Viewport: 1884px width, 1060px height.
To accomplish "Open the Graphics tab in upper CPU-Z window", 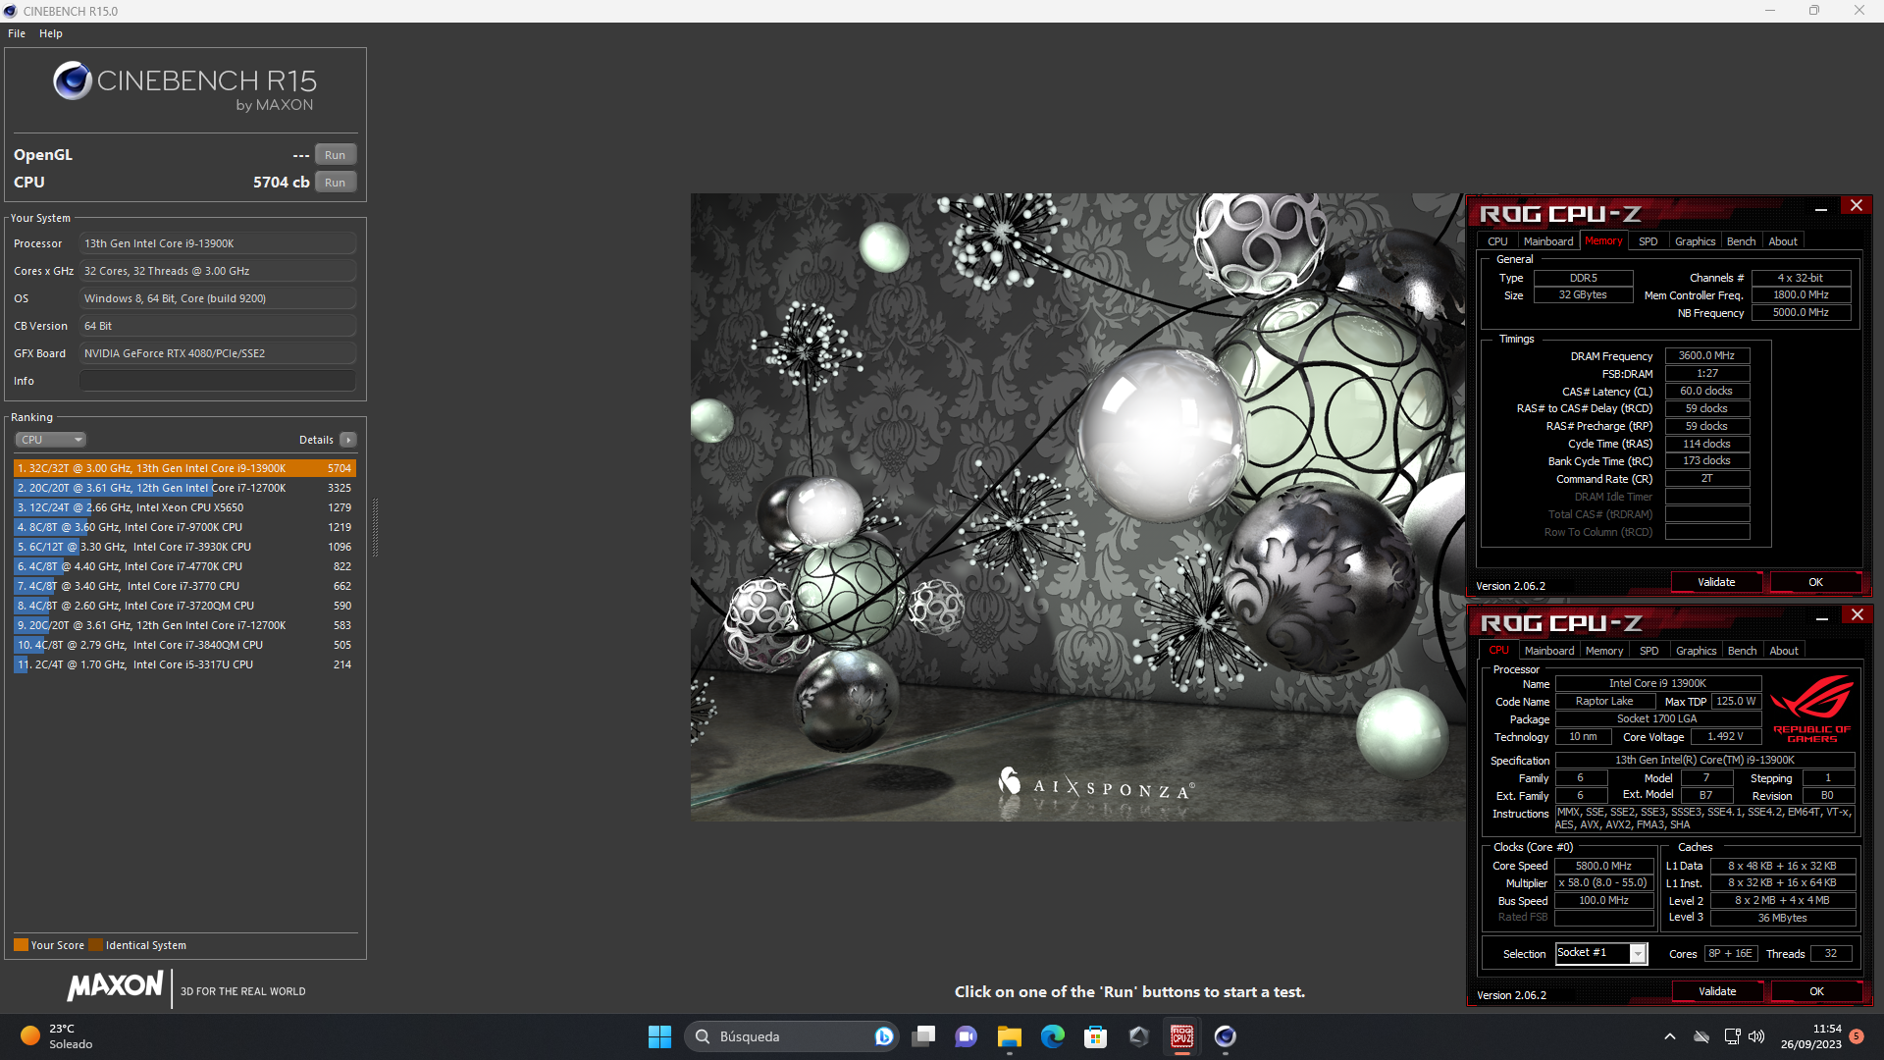I will tap(1696, 241).
